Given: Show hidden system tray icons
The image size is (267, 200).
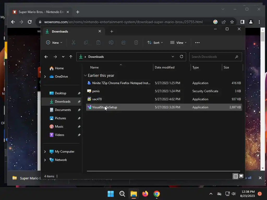Looking at the screenshot, I should click(x=211, y=194).
